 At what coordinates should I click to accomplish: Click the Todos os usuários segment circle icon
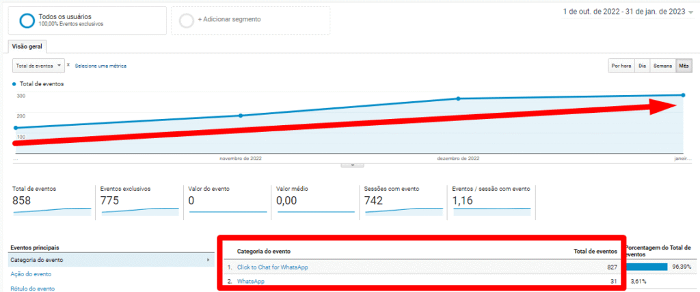(x=27, y=20)
